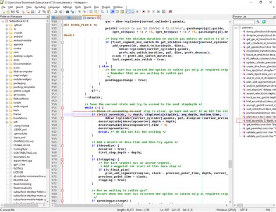276x212 pixels.
Task: Close the Folder as Workspace panel
Action: [48, 17]
